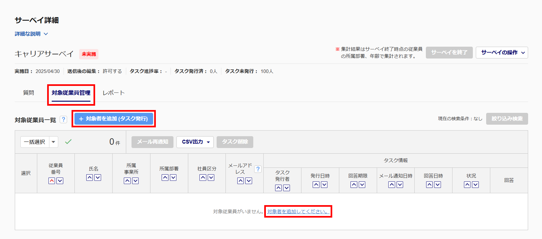Sort 発行日時 column descending
542x239 pixels.
(x=324, y=185)
